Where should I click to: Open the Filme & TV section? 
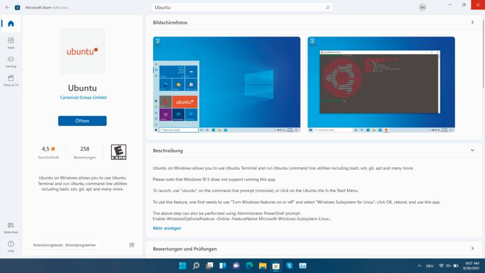click(11, 81)
